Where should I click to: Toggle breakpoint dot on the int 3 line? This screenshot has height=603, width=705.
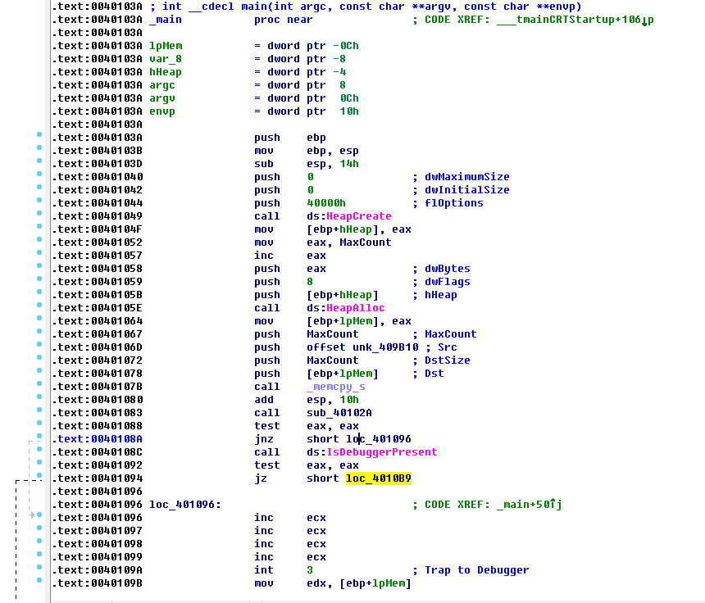(39, 567)
